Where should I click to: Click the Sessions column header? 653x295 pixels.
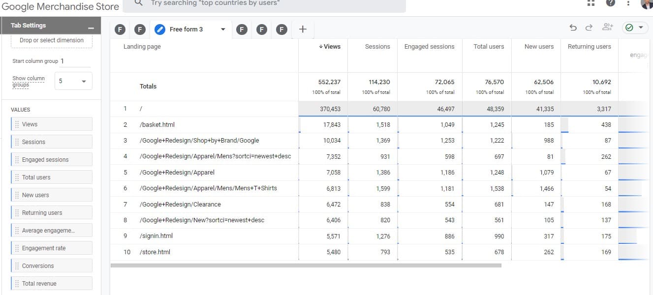point(377,47)
